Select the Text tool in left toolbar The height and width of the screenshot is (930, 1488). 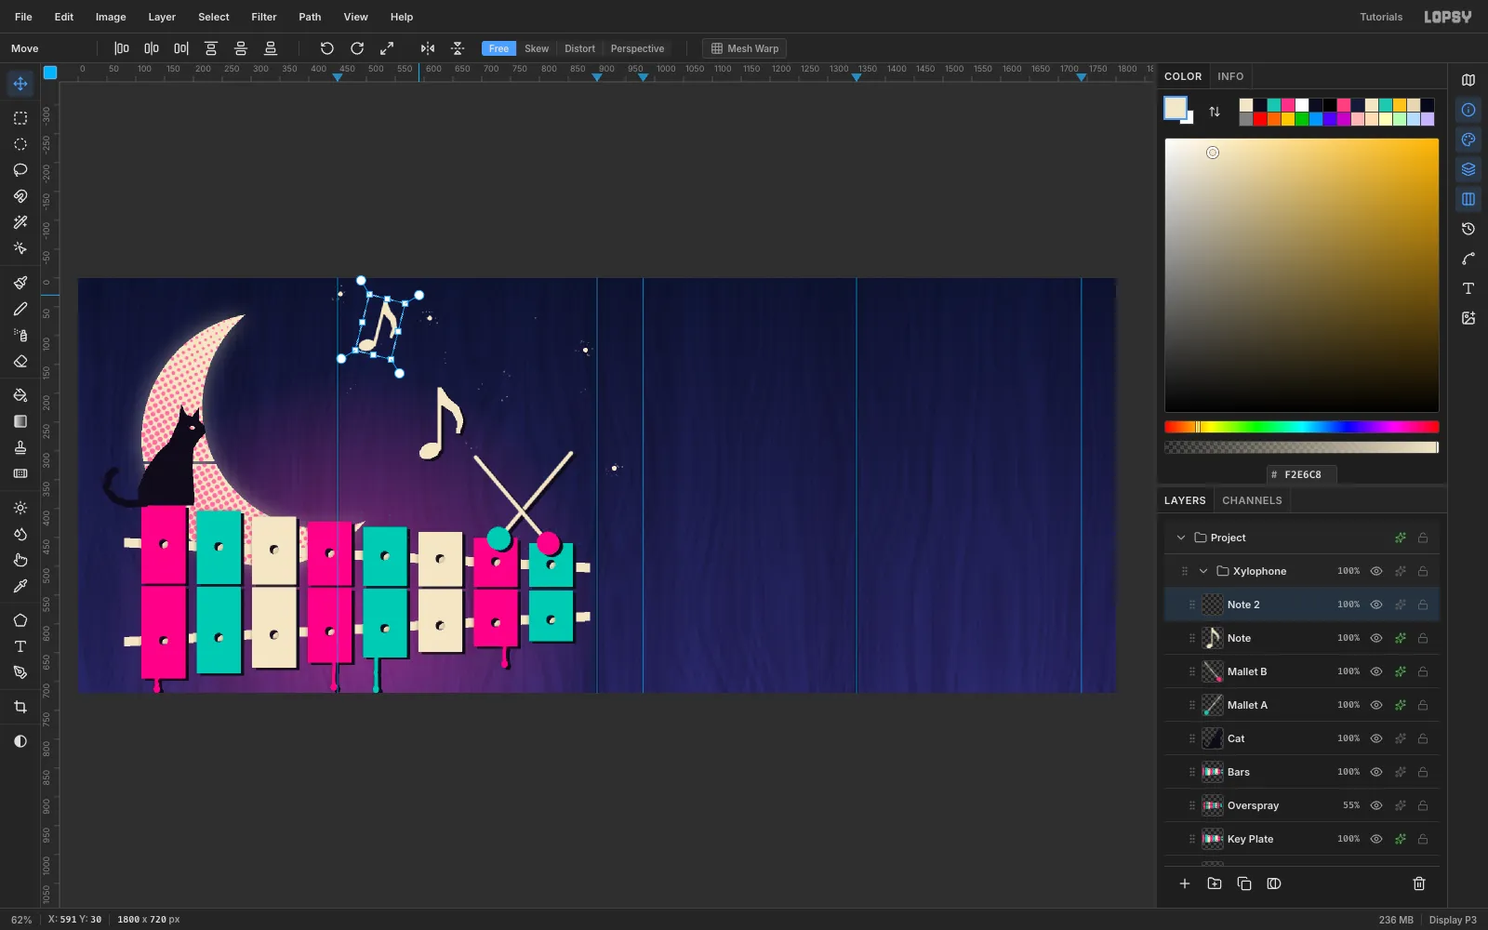(20, 646)
